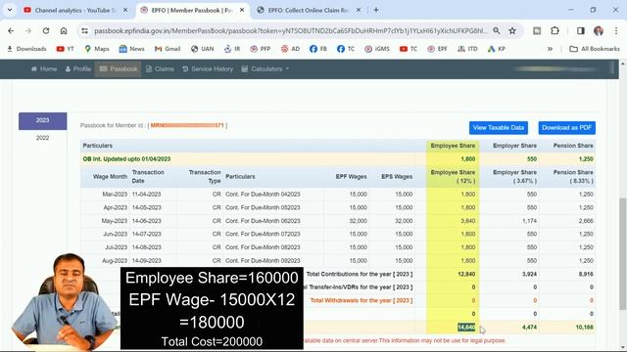
Task: Click the 3,840 employee share value
Action: tap(468, 221)
